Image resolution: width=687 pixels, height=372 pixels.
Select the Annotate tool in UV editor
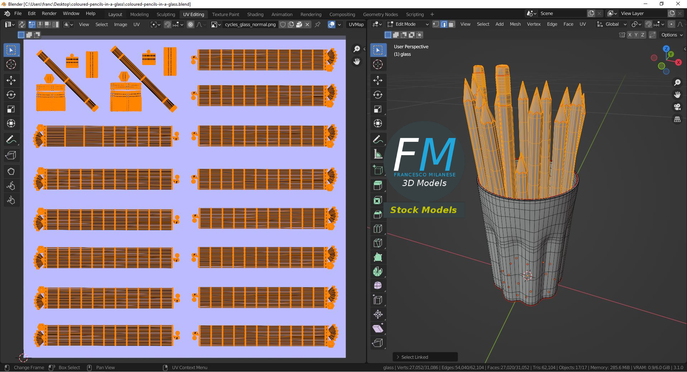pyautogui.click(x=11, y=139)
